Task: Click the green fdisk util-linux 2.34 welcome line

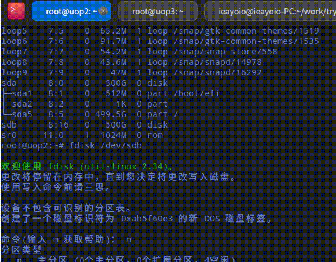Action: click(x=86, y=166)
